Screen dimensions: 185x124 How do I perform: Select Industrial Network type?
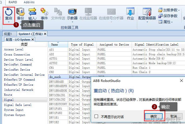coord(19,90)
